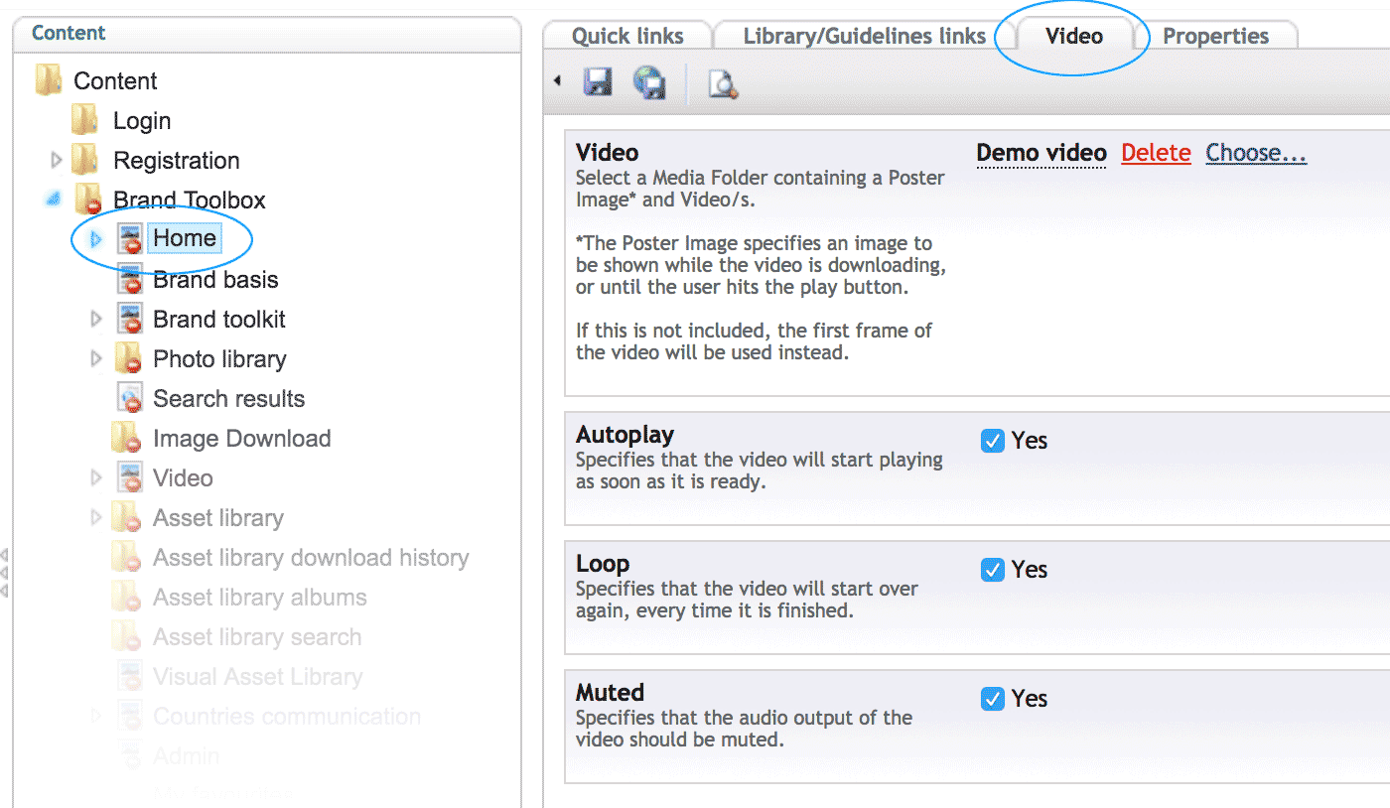
Task: Click the Preview magnifier page icon
Action: (723, 84)
